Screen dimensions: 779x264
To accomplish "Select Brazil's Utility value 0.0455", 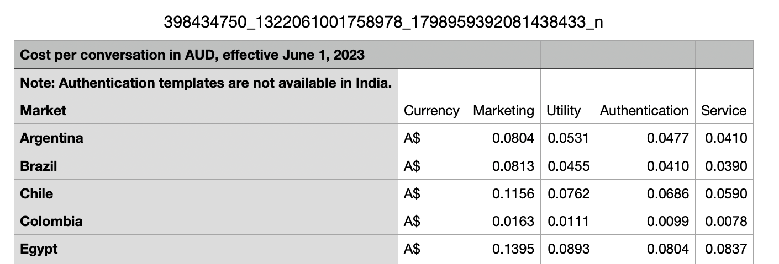I will coord(569,166).
